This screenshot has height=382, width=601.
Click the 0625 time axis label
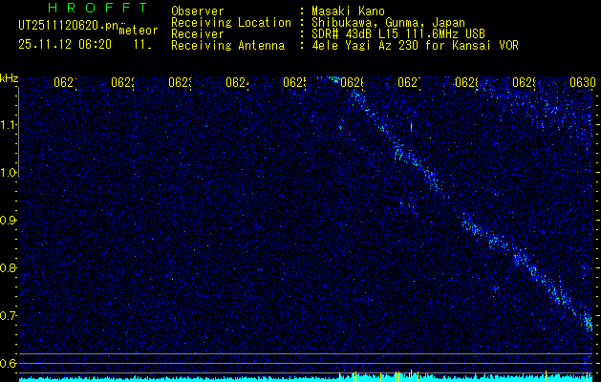coord(294,83)
